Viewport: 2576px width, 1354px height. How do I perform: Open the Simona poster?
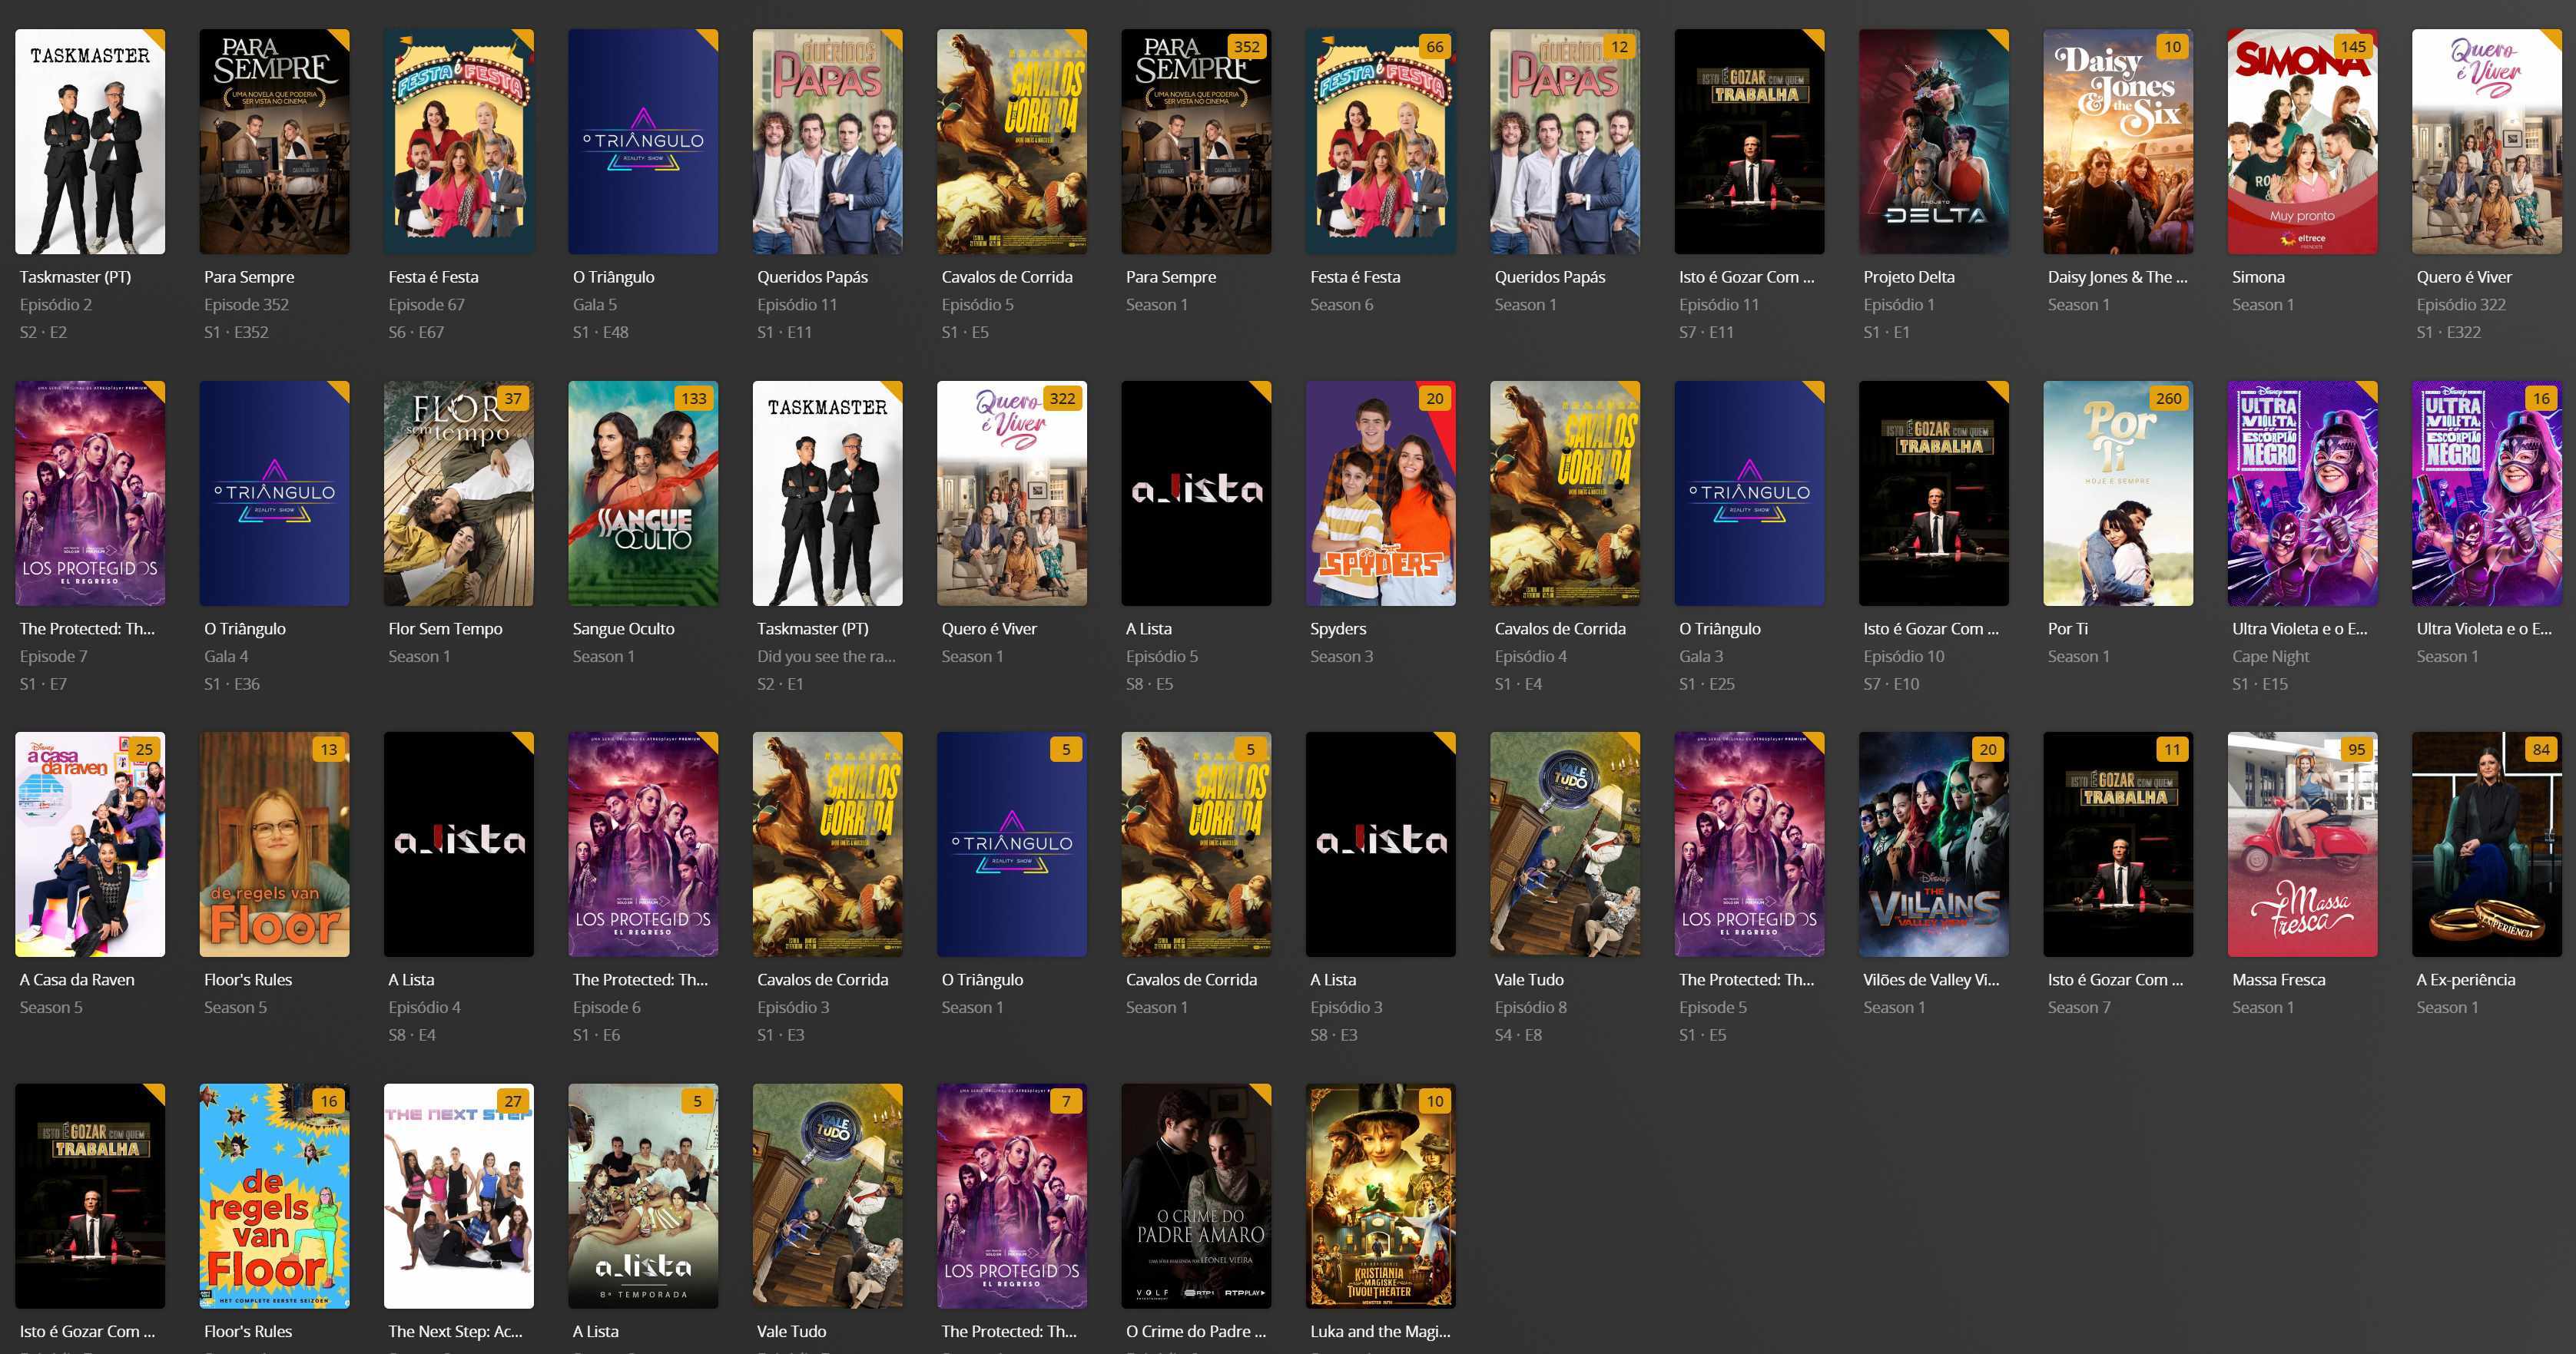[2302, 141]
